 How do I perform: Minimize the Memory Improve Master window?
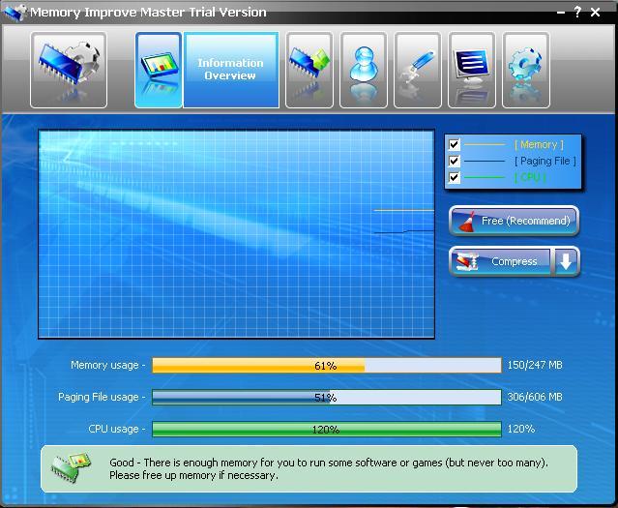(561, 13)
